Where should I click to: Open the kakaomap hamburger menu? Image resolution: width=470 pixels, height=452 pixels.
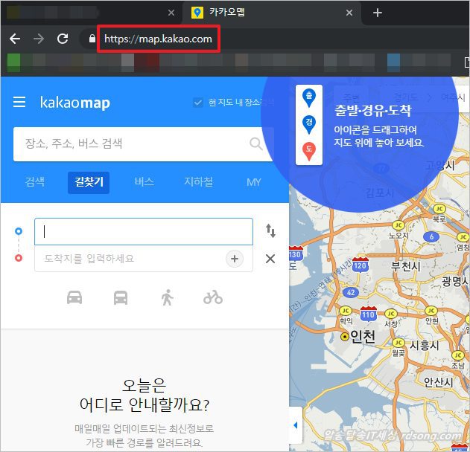click(x=19, y=103)
